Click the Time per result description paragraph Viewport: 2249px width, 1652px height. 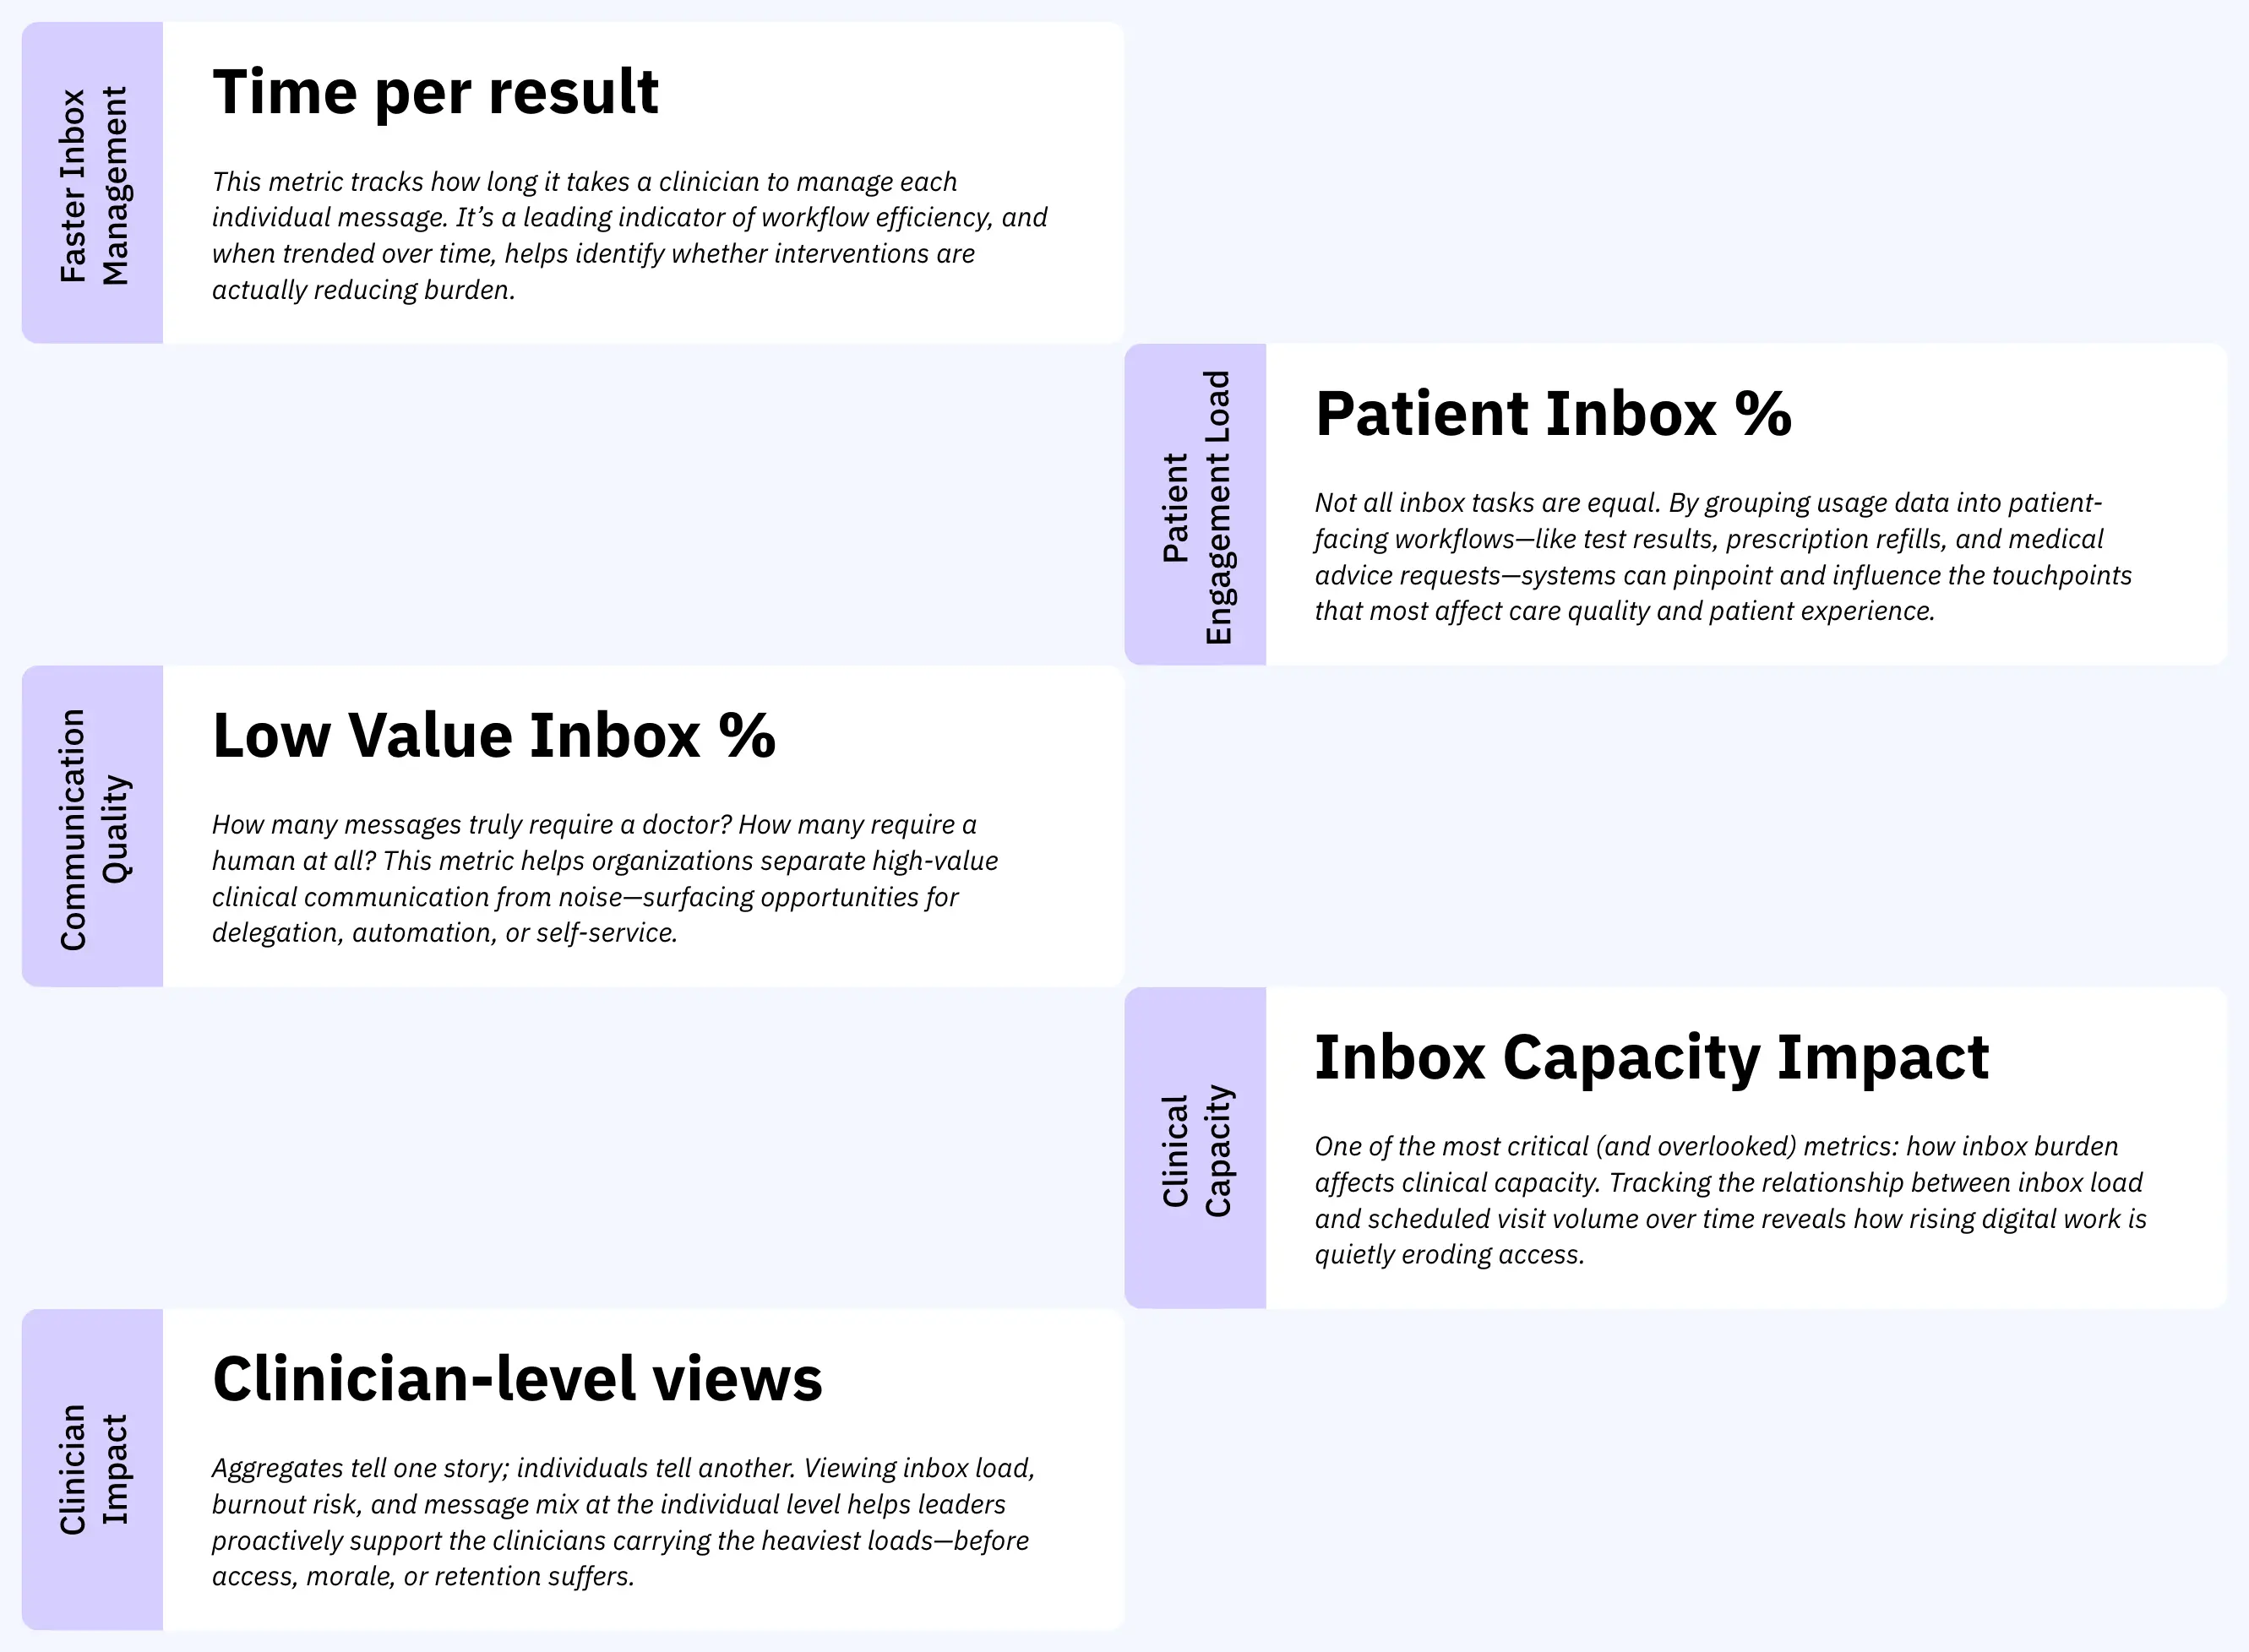629,236
